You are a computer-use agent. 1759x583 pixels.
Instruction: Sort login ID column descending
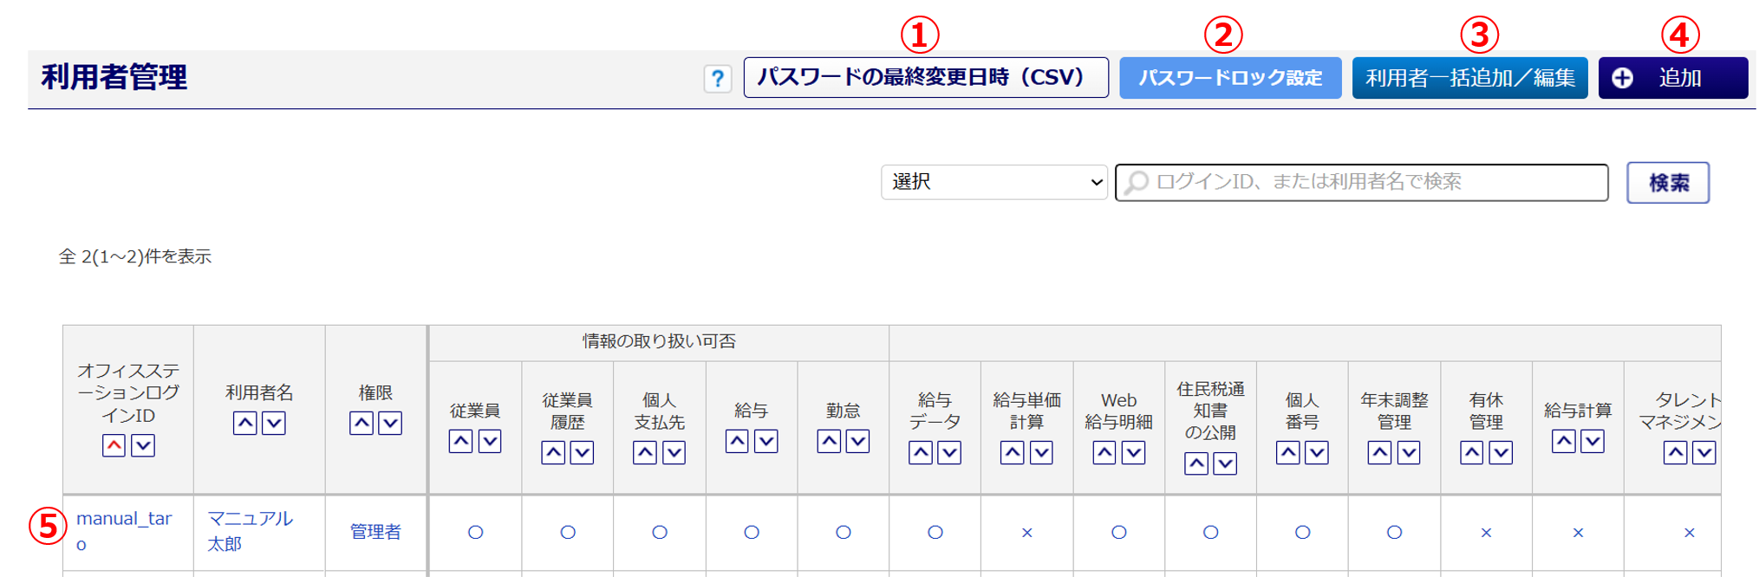[x=143, y=445]
